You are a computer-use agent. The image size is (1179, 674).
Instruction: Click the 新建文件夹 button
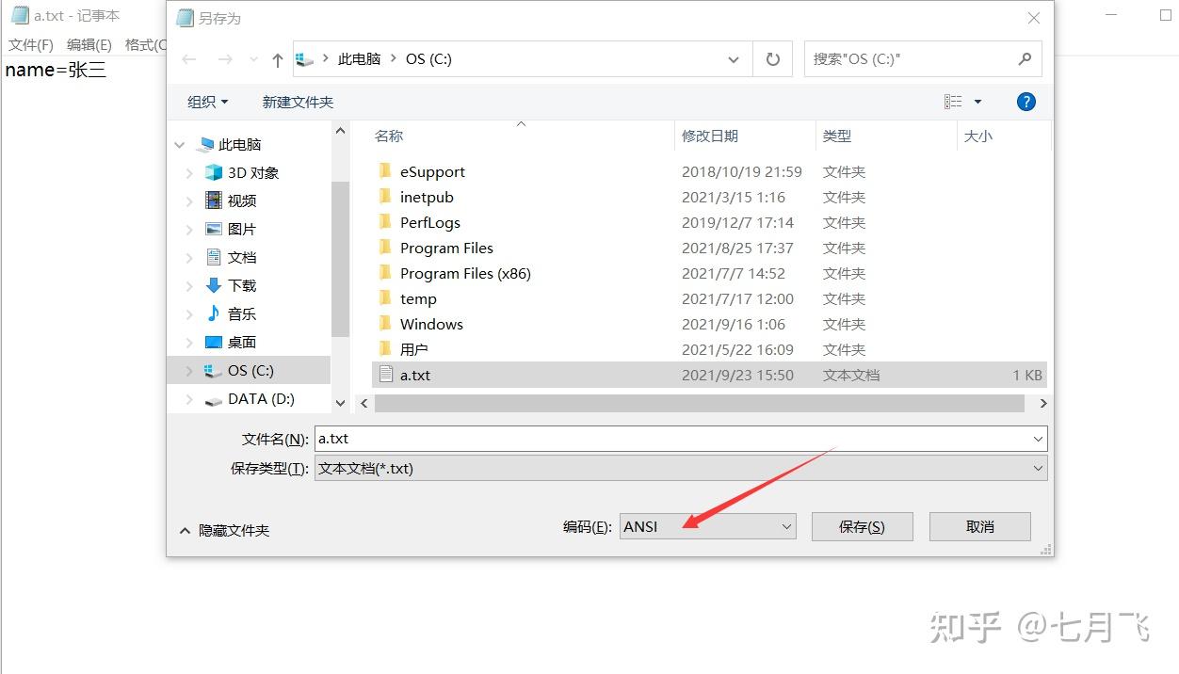pos(298,102)
